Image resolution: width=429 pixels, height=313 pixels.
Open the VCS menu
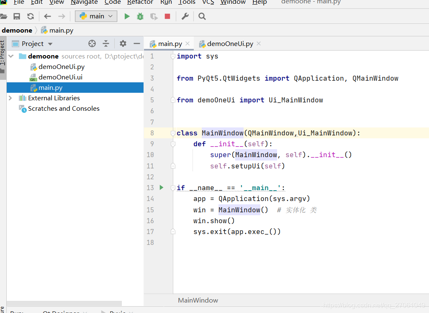(208, 2)
